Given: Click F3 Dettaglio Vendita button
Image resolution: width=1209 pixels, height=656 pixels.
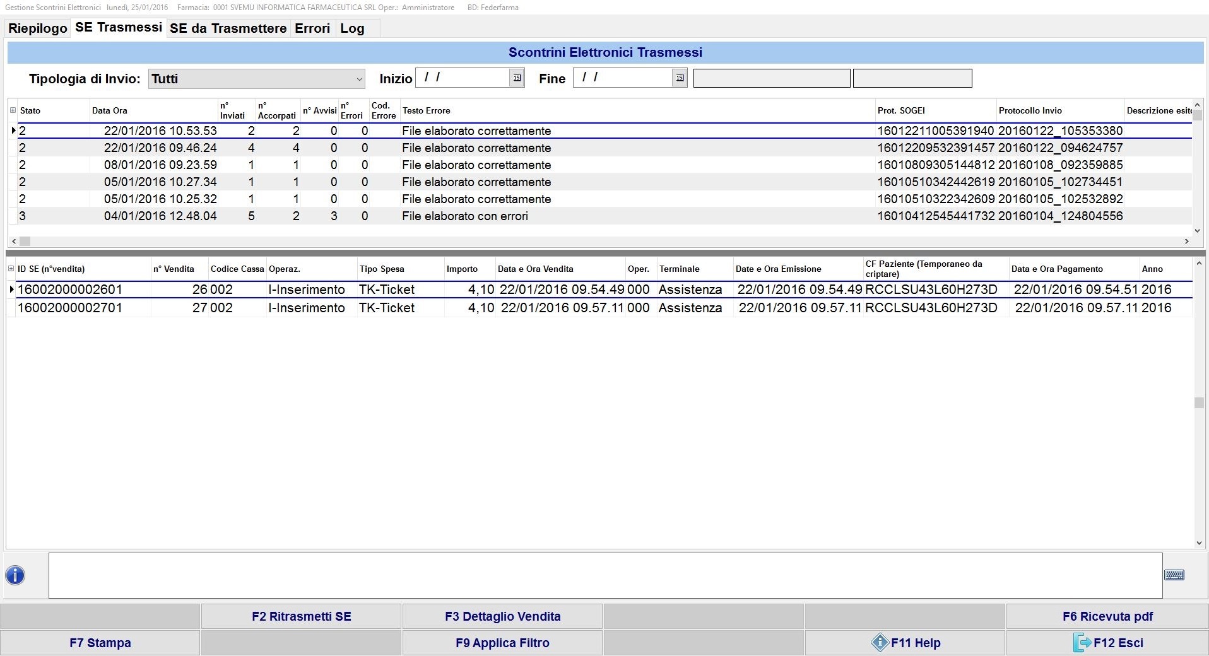Looking at the screenshot, I should [x=502, y=616].
